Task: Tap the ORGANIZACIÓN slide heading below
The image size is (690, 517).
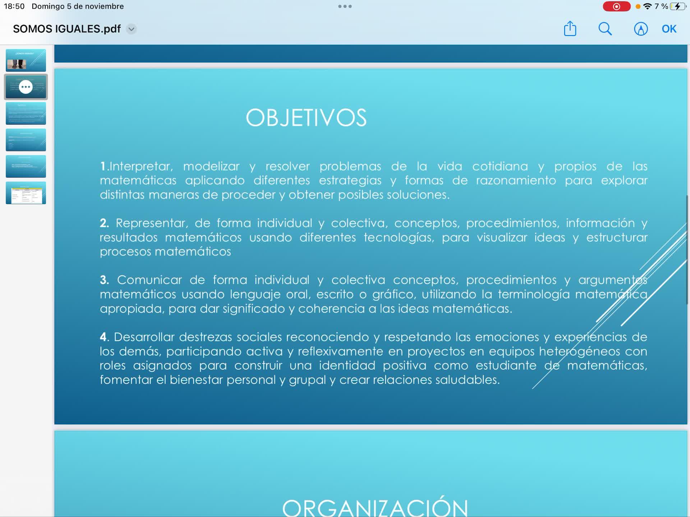Action: pos(375,507)
